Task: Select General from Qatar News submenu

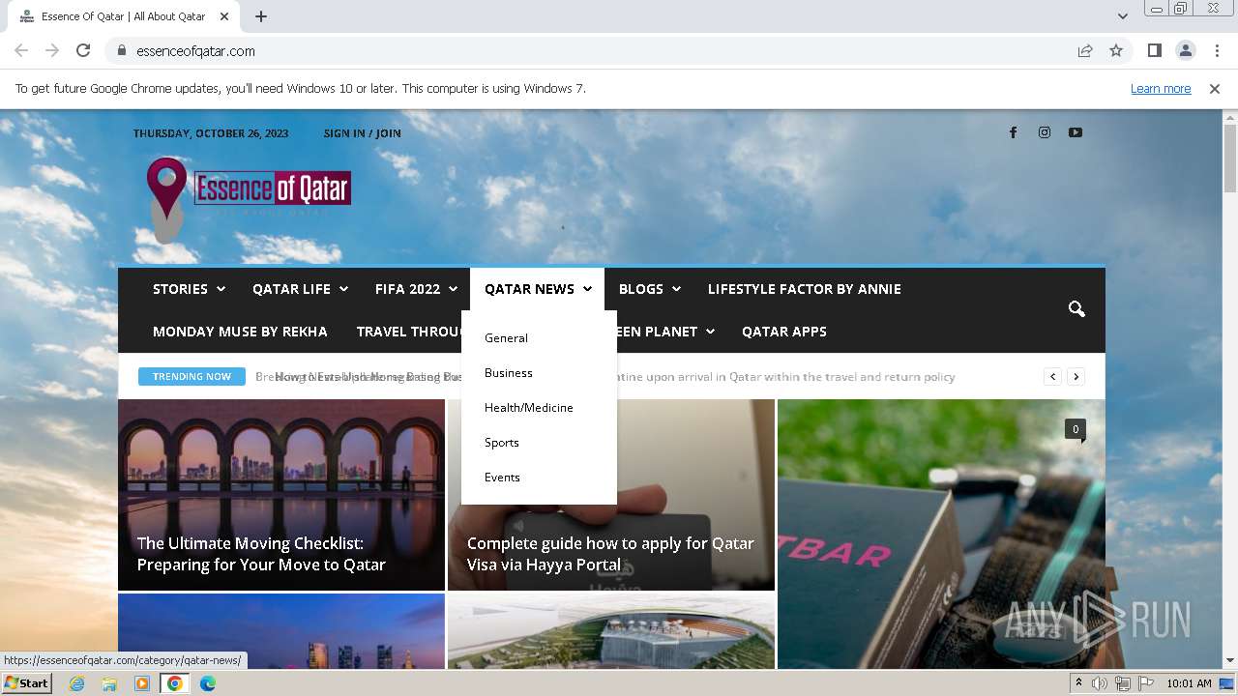Action: pos(506,338)
